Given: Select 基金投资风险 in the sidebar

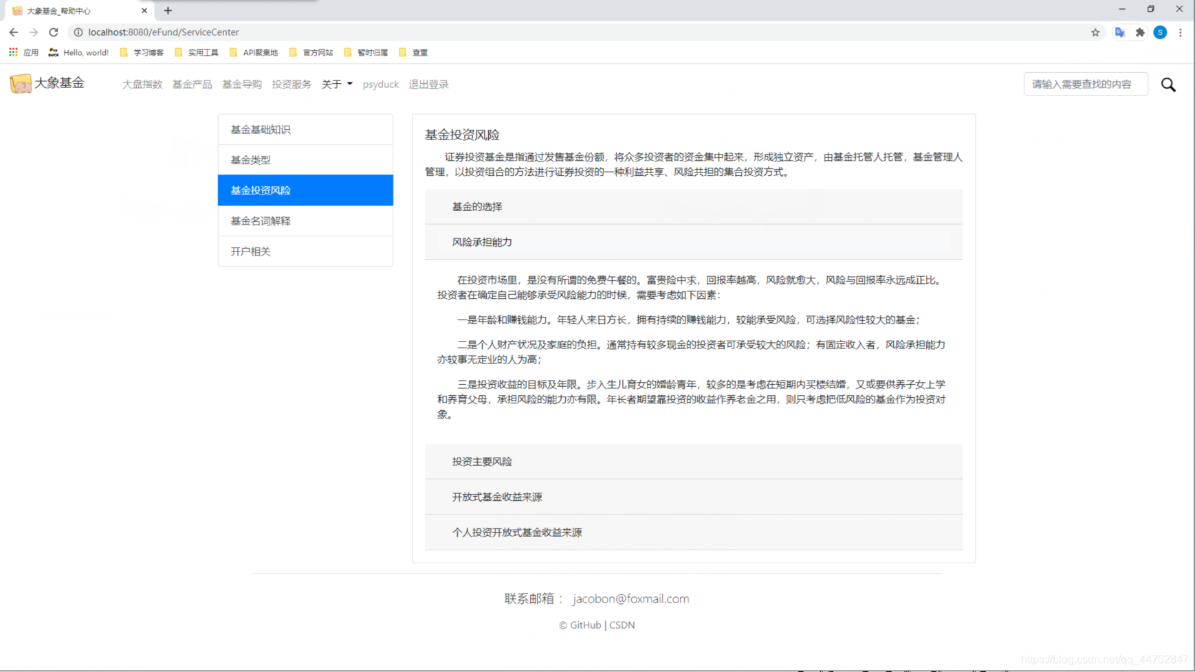Looking at the screenshot, I should (x=305, y=190).
